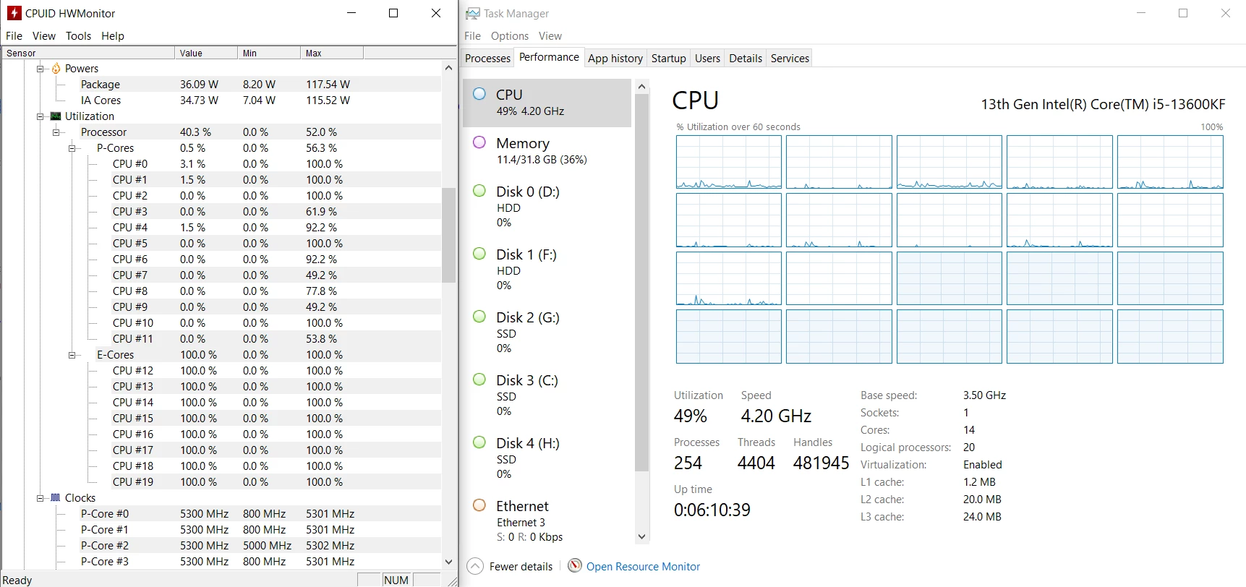This screenshot has width=1246, height=587.
Task: Open HWMonitor Tools menu
Action: click(x=78, y=35)
